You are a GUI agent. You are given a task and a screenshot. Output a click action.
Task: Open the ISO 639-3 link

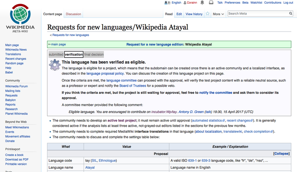206,161
